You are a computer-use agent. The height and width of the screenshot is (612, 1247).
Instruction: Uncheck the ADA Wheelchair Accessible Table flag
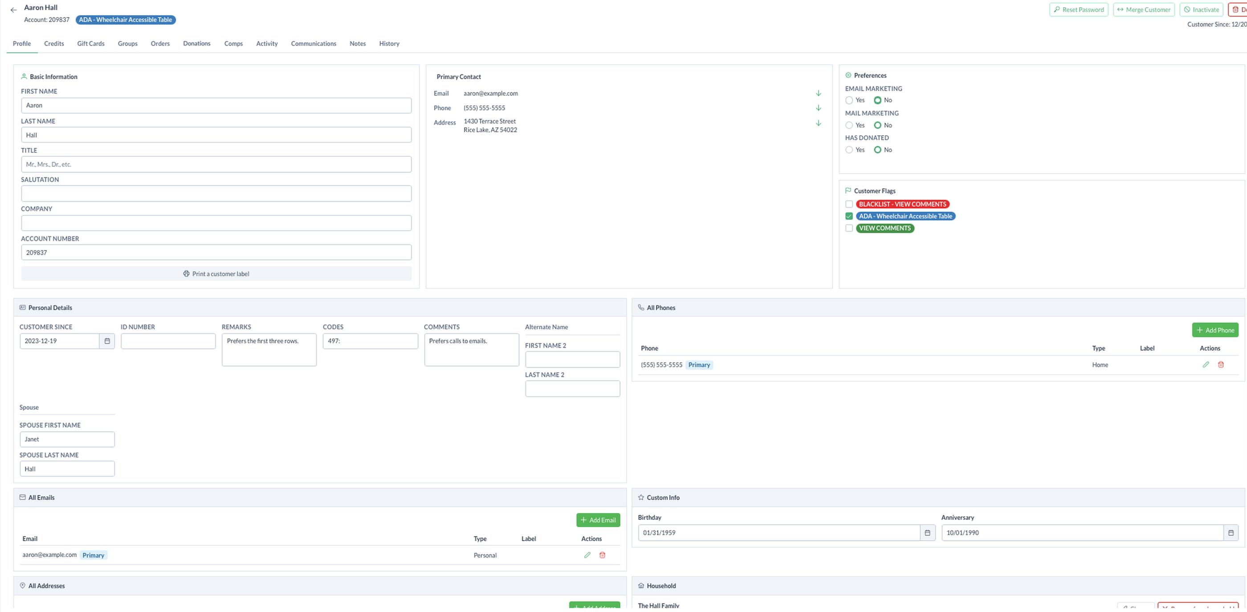coord(848,216)
